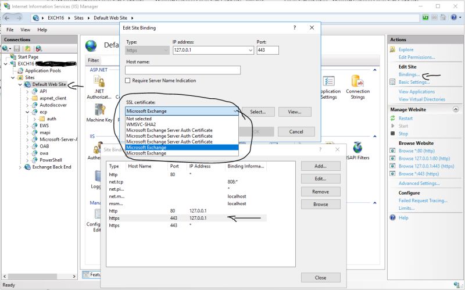Collapse the Sites tree node

click(x=13, y=78)
